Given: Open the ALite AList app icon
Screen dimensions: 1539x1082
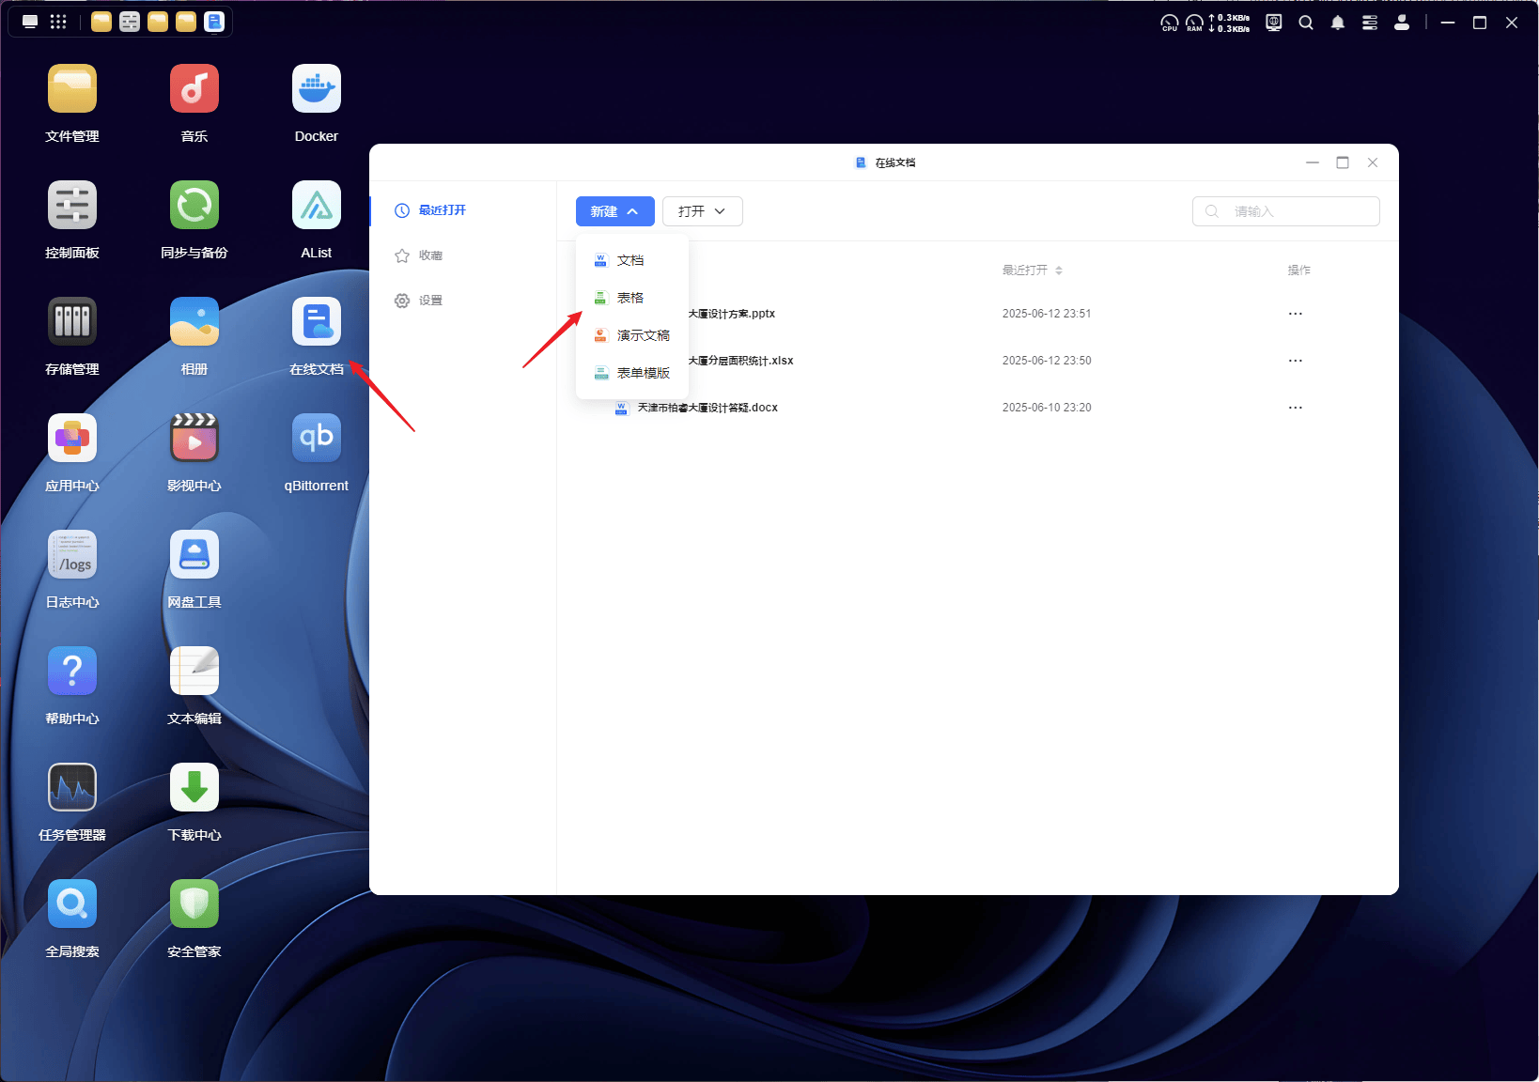Looking at the screenshot, I should coord(316,205).
